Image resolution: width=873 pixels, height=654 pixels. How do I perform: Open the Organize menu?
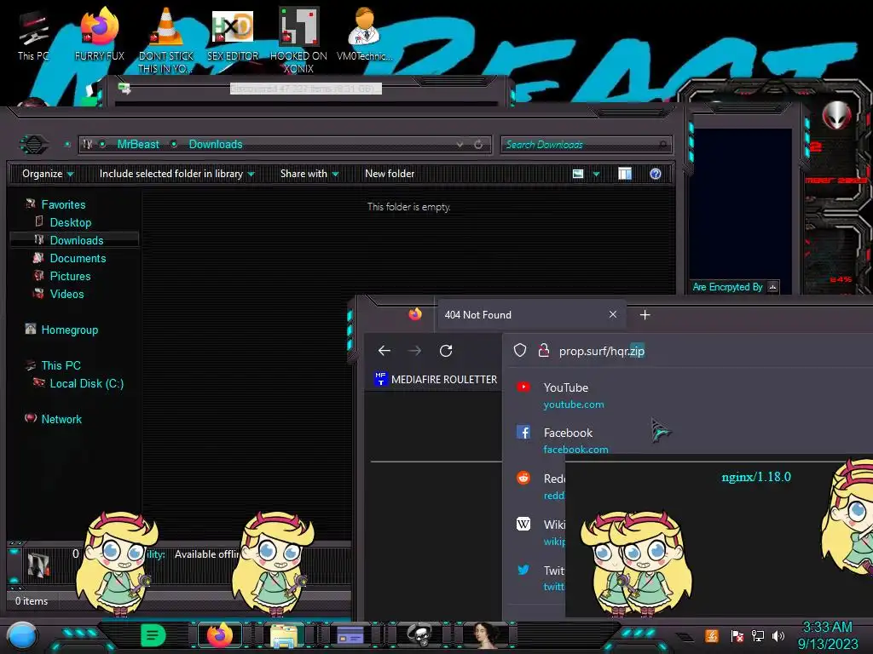pyautogui.click(x=48, y=174)
